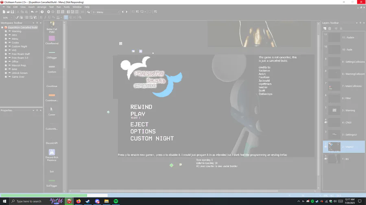Open File Explorer from the taskbar
Viewport: 366px width, 205px height.
point(107,201)
